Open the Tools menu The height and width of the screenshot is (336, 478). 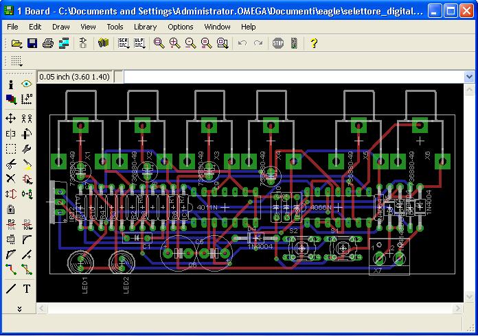(x=115, y=27)
